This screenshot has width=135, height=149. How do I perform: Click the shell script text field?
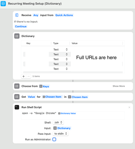point(73,116)
